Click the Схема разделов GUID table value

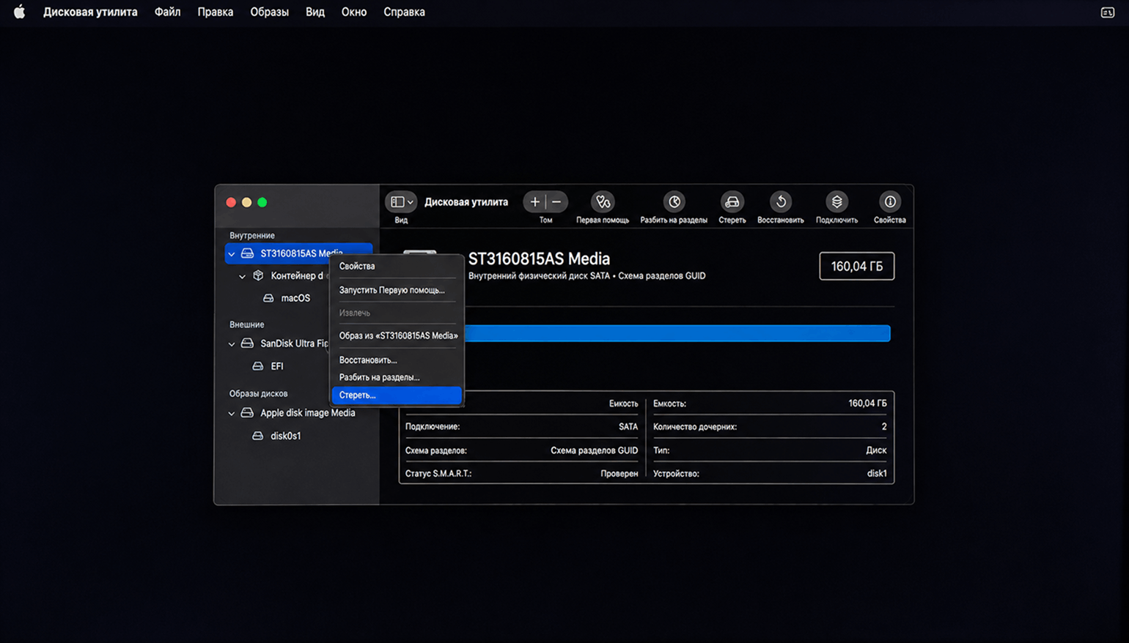click(x=594, y=450)
